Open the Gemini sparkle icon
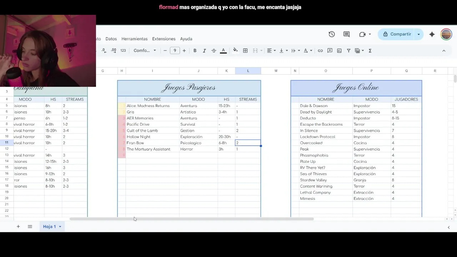This screenshot has width=457, height=257. (x=432, y=34)
